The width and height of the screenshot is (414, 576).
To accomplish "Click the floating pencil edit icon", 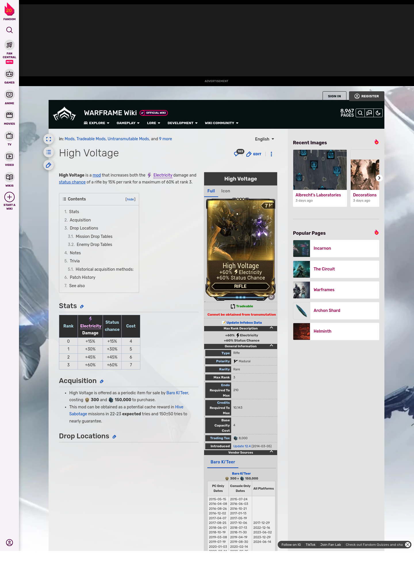I will coord(49,165).
